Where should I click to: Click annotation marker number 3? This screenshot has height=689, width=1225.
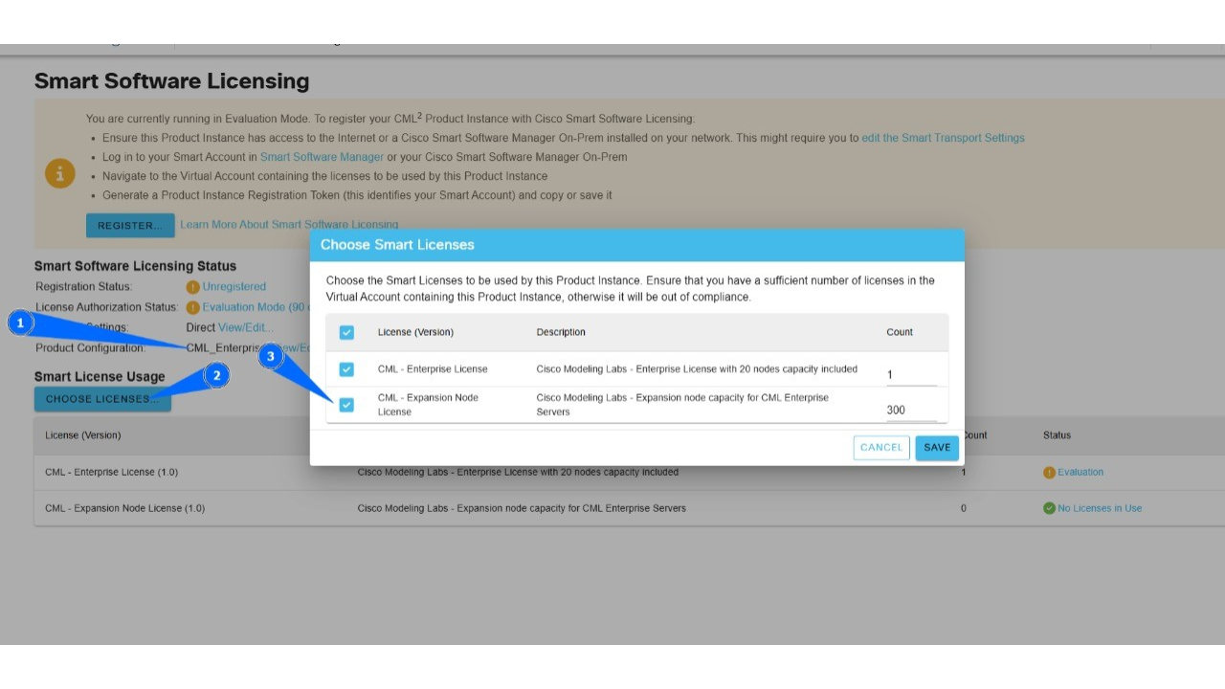pyautogui.click(x=271, y=356)
